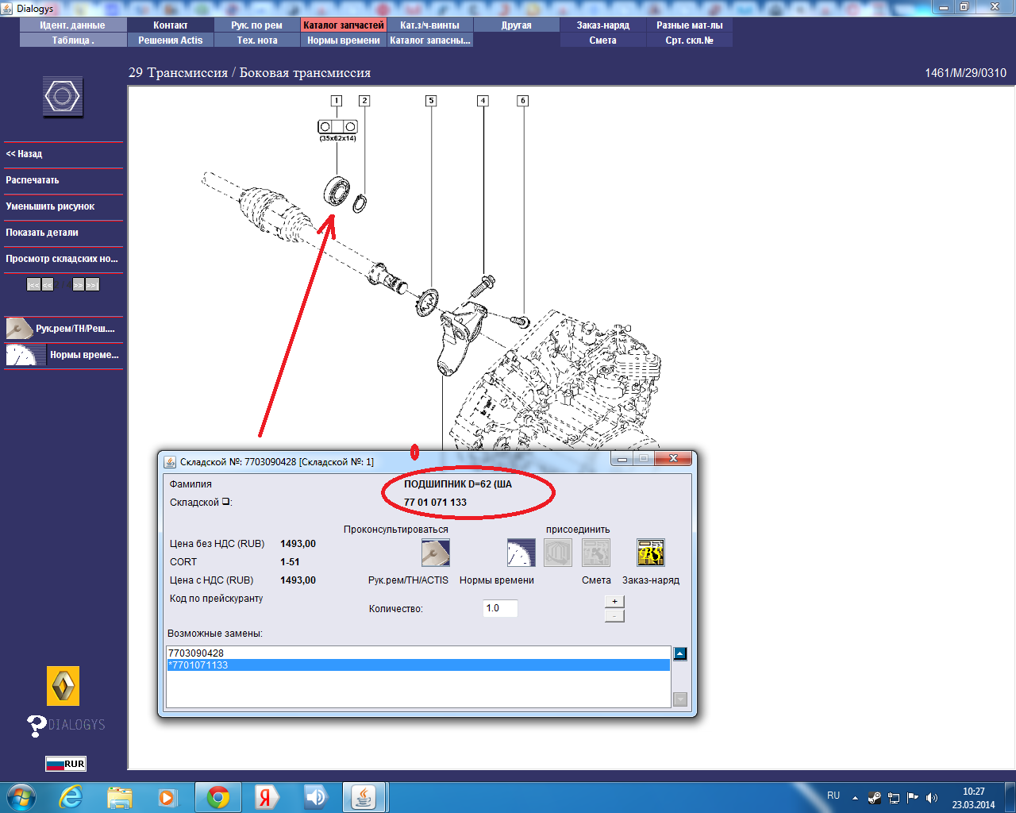Launch Internet Explorer from the taskbar
1016x813 pixels.
[71, 797]
